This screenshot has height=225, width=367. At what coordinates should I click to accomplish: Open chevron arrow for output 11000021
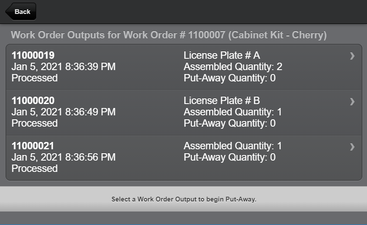coord(352,147)
